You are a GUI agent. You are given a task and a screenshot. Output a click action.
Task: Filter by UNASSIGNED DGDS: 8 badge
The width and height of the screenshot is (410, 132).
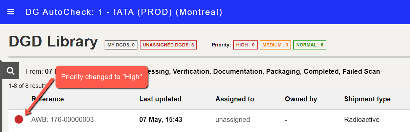click(x=168, y=45)
